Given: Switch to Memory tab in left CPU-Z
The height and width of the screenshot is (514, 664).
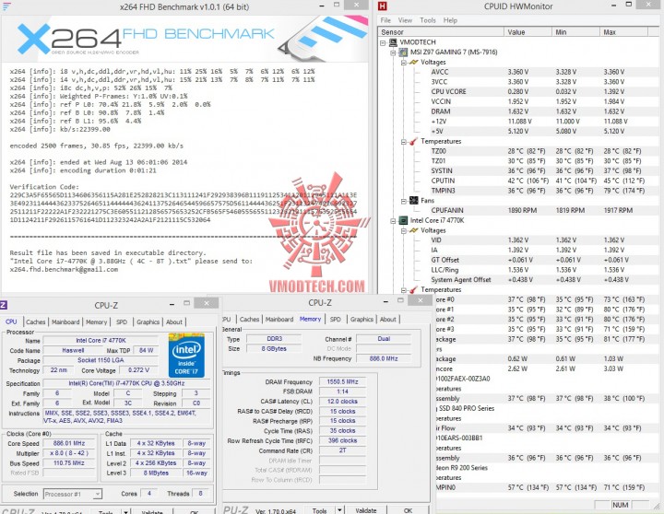Looking at the screenshot, I should (97, 321).
